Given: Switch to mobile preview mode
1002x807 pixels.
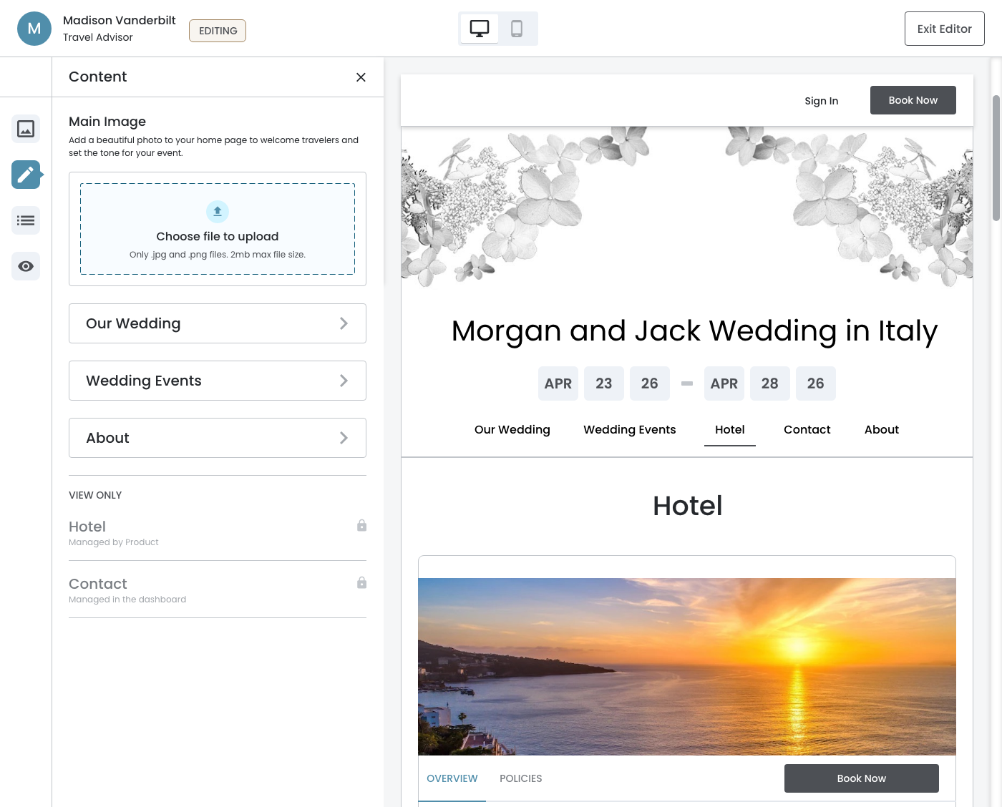Looking at the screenshot, I should click(x=517, y=29).
